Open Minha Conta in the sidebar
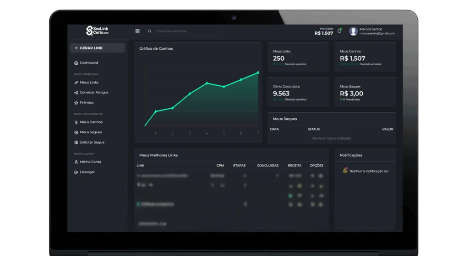This screenshot has width=469, height=256. pyautogui.click(x=90, y=162)
